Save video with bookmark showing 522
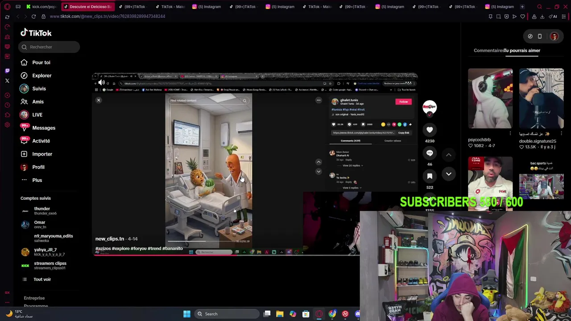 click(430, 176)
